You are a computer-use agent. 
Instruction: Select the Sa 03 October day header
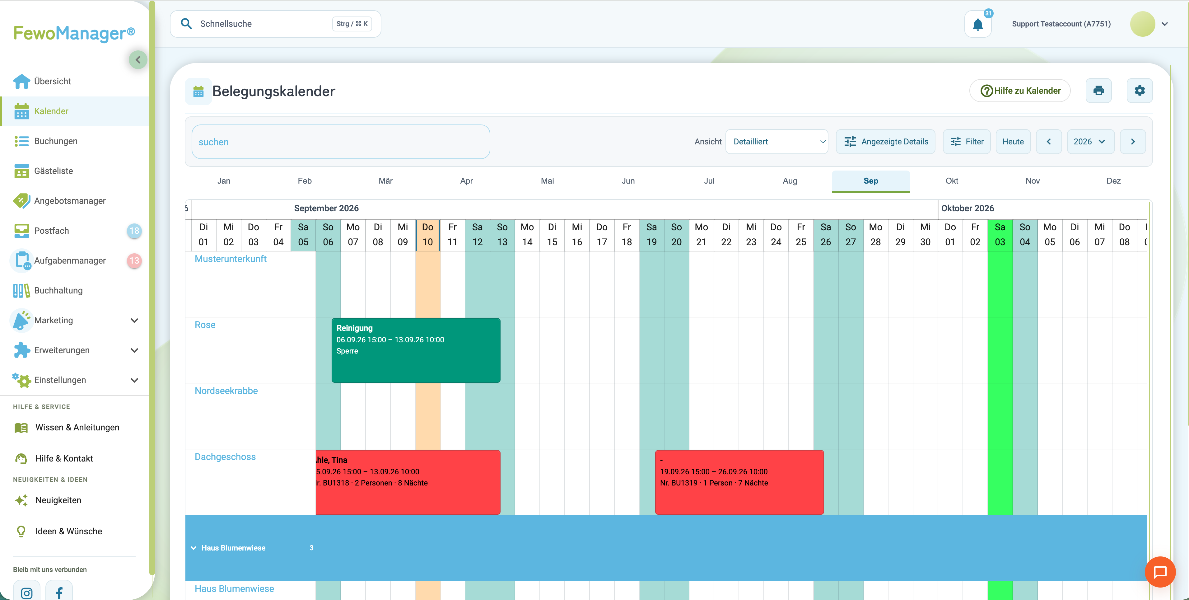(1000, 235)
